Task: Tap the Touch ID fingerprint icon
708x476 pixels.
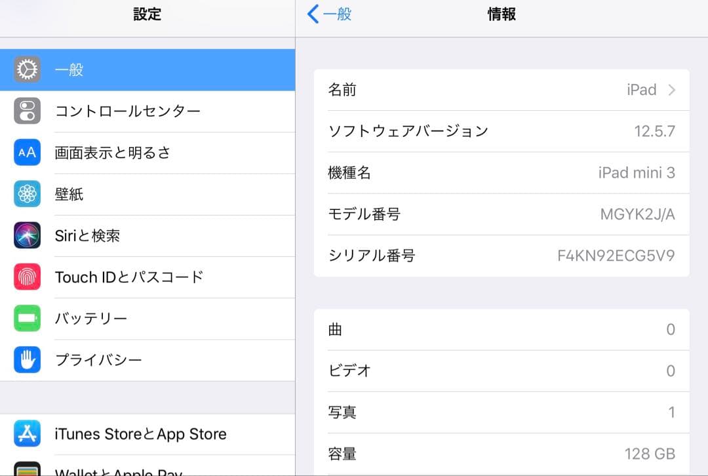Action: coord(27,277)
